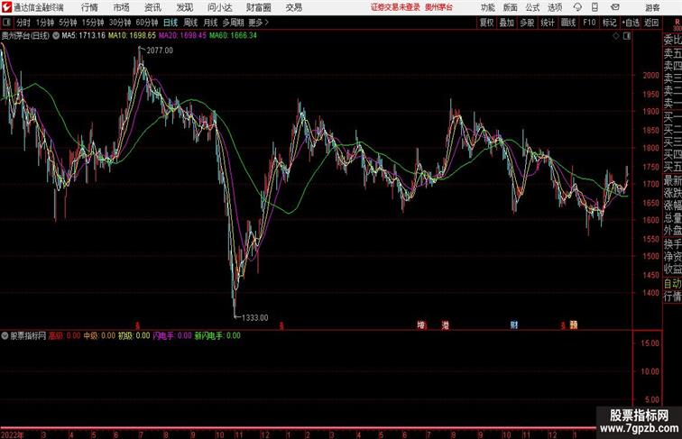Switch to 1分钟 chart period
The image size is (682, 439).
(45, 23)
